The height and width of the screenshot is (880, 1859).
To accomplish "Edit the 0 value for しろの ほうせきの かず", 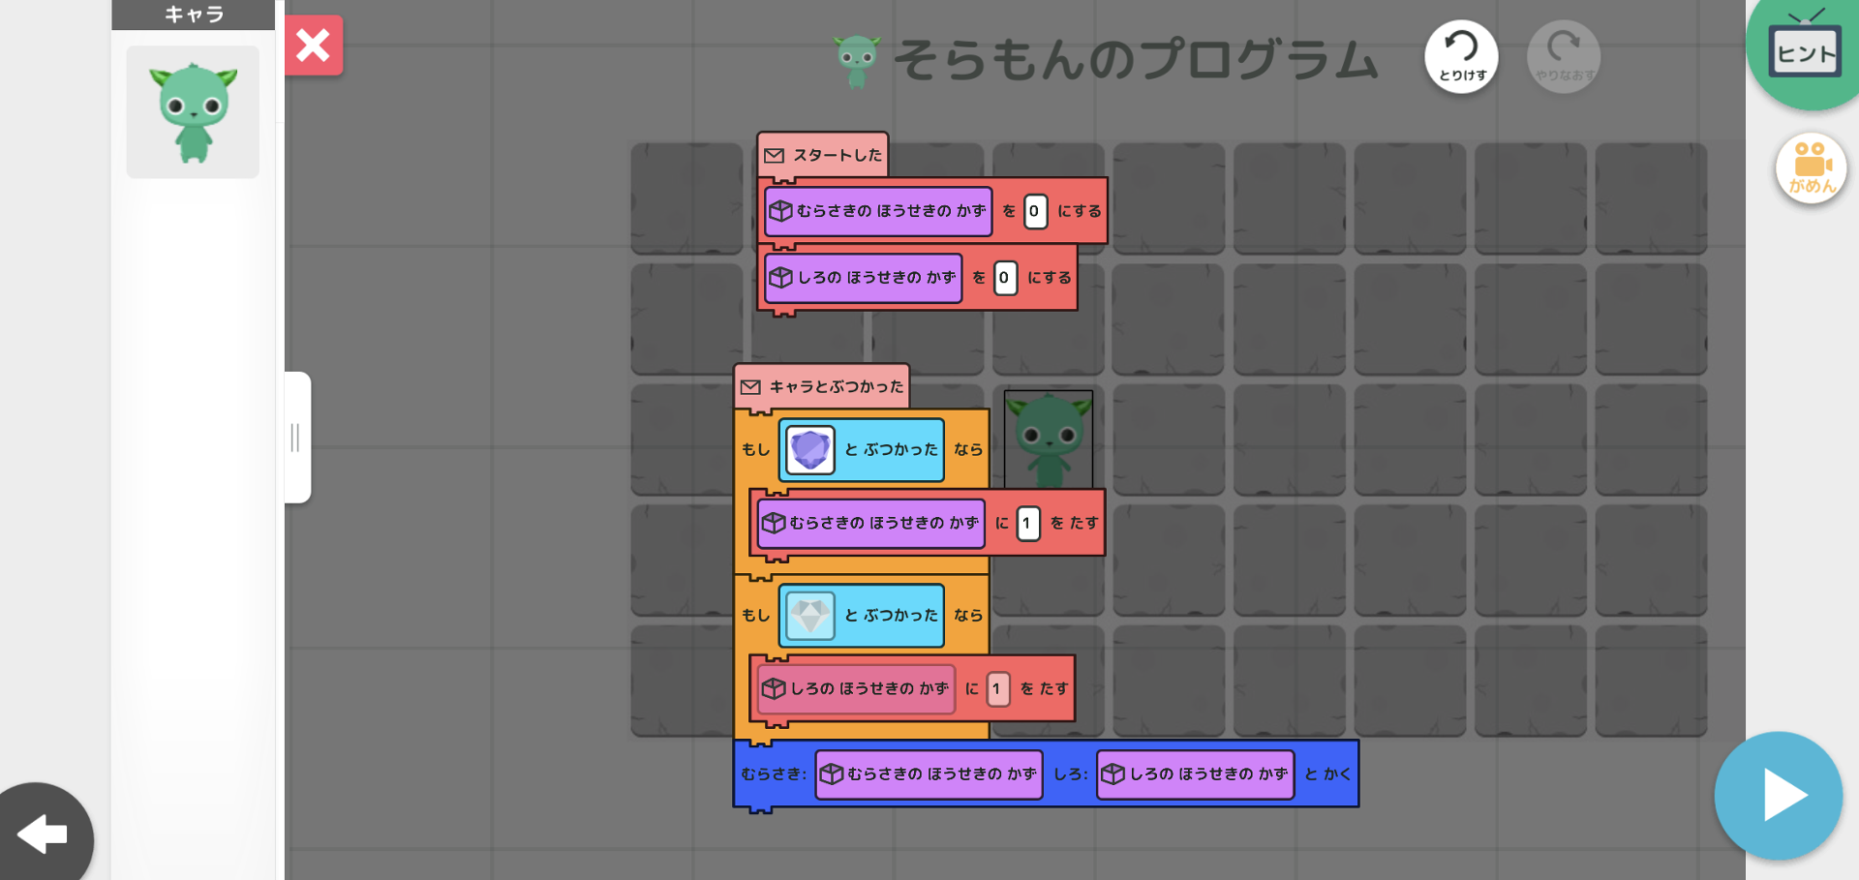I will [1005, 278].
